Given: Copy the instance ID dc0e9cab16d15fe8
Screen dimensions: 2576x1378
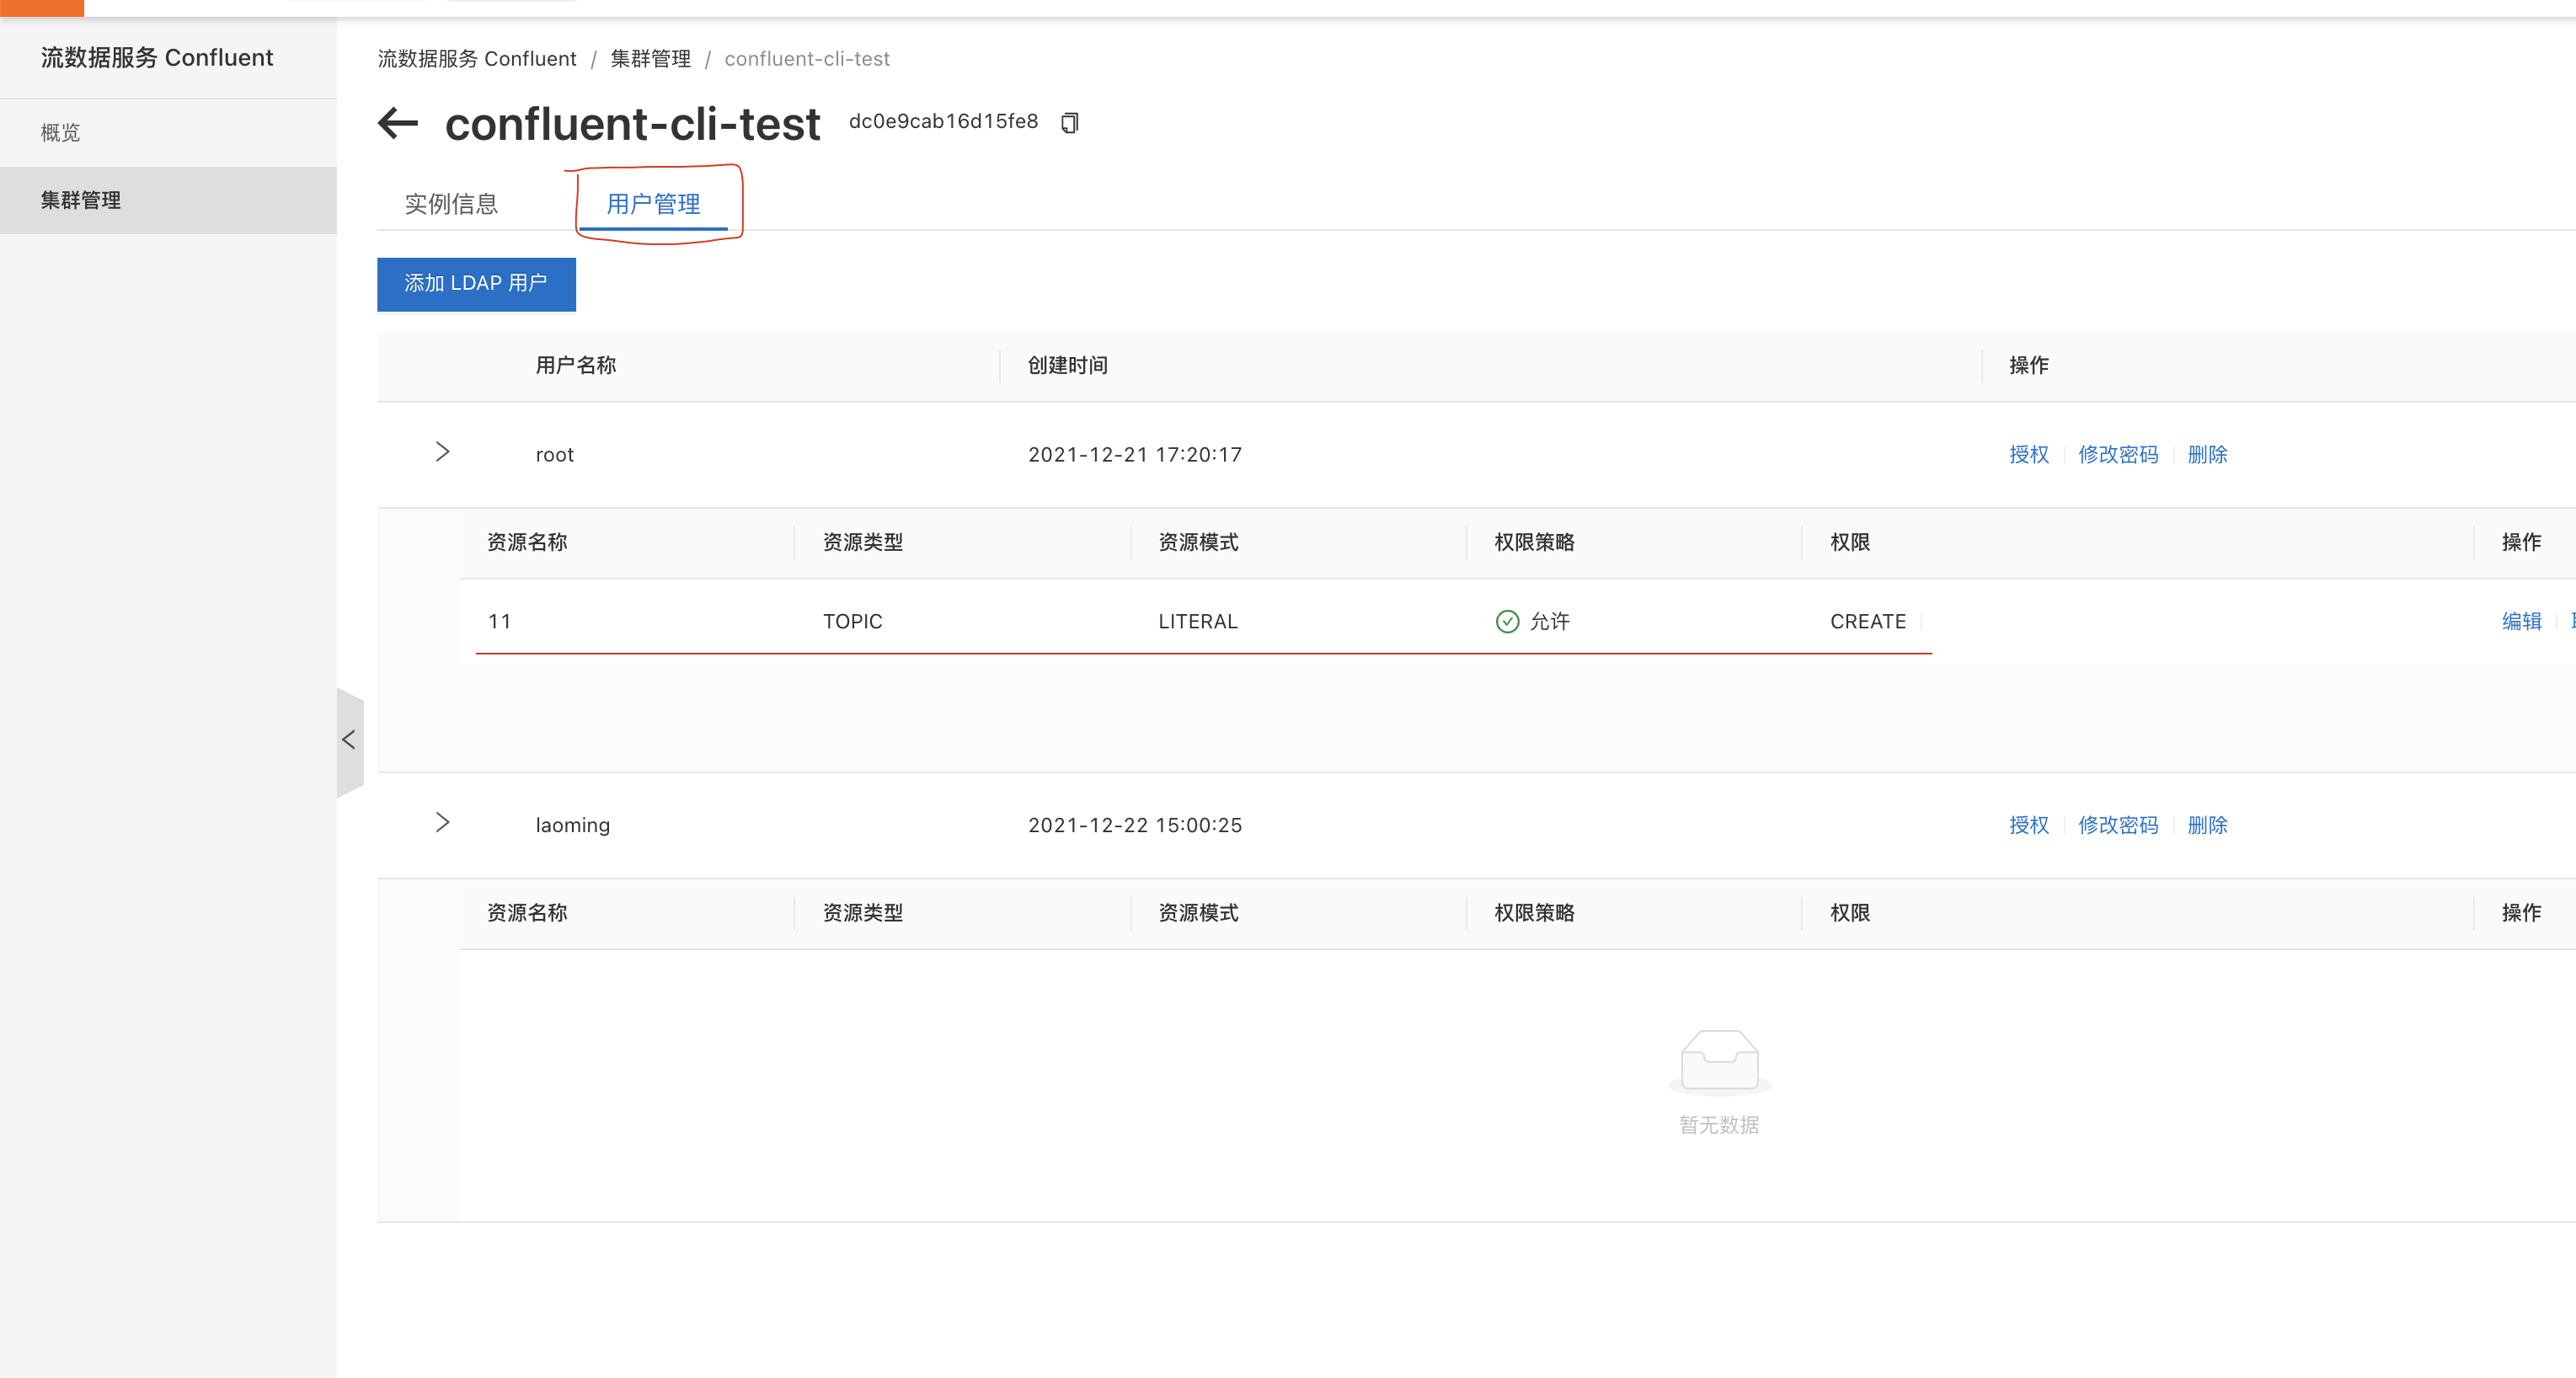Looking at the screenshot, I should click(1069, 123).
